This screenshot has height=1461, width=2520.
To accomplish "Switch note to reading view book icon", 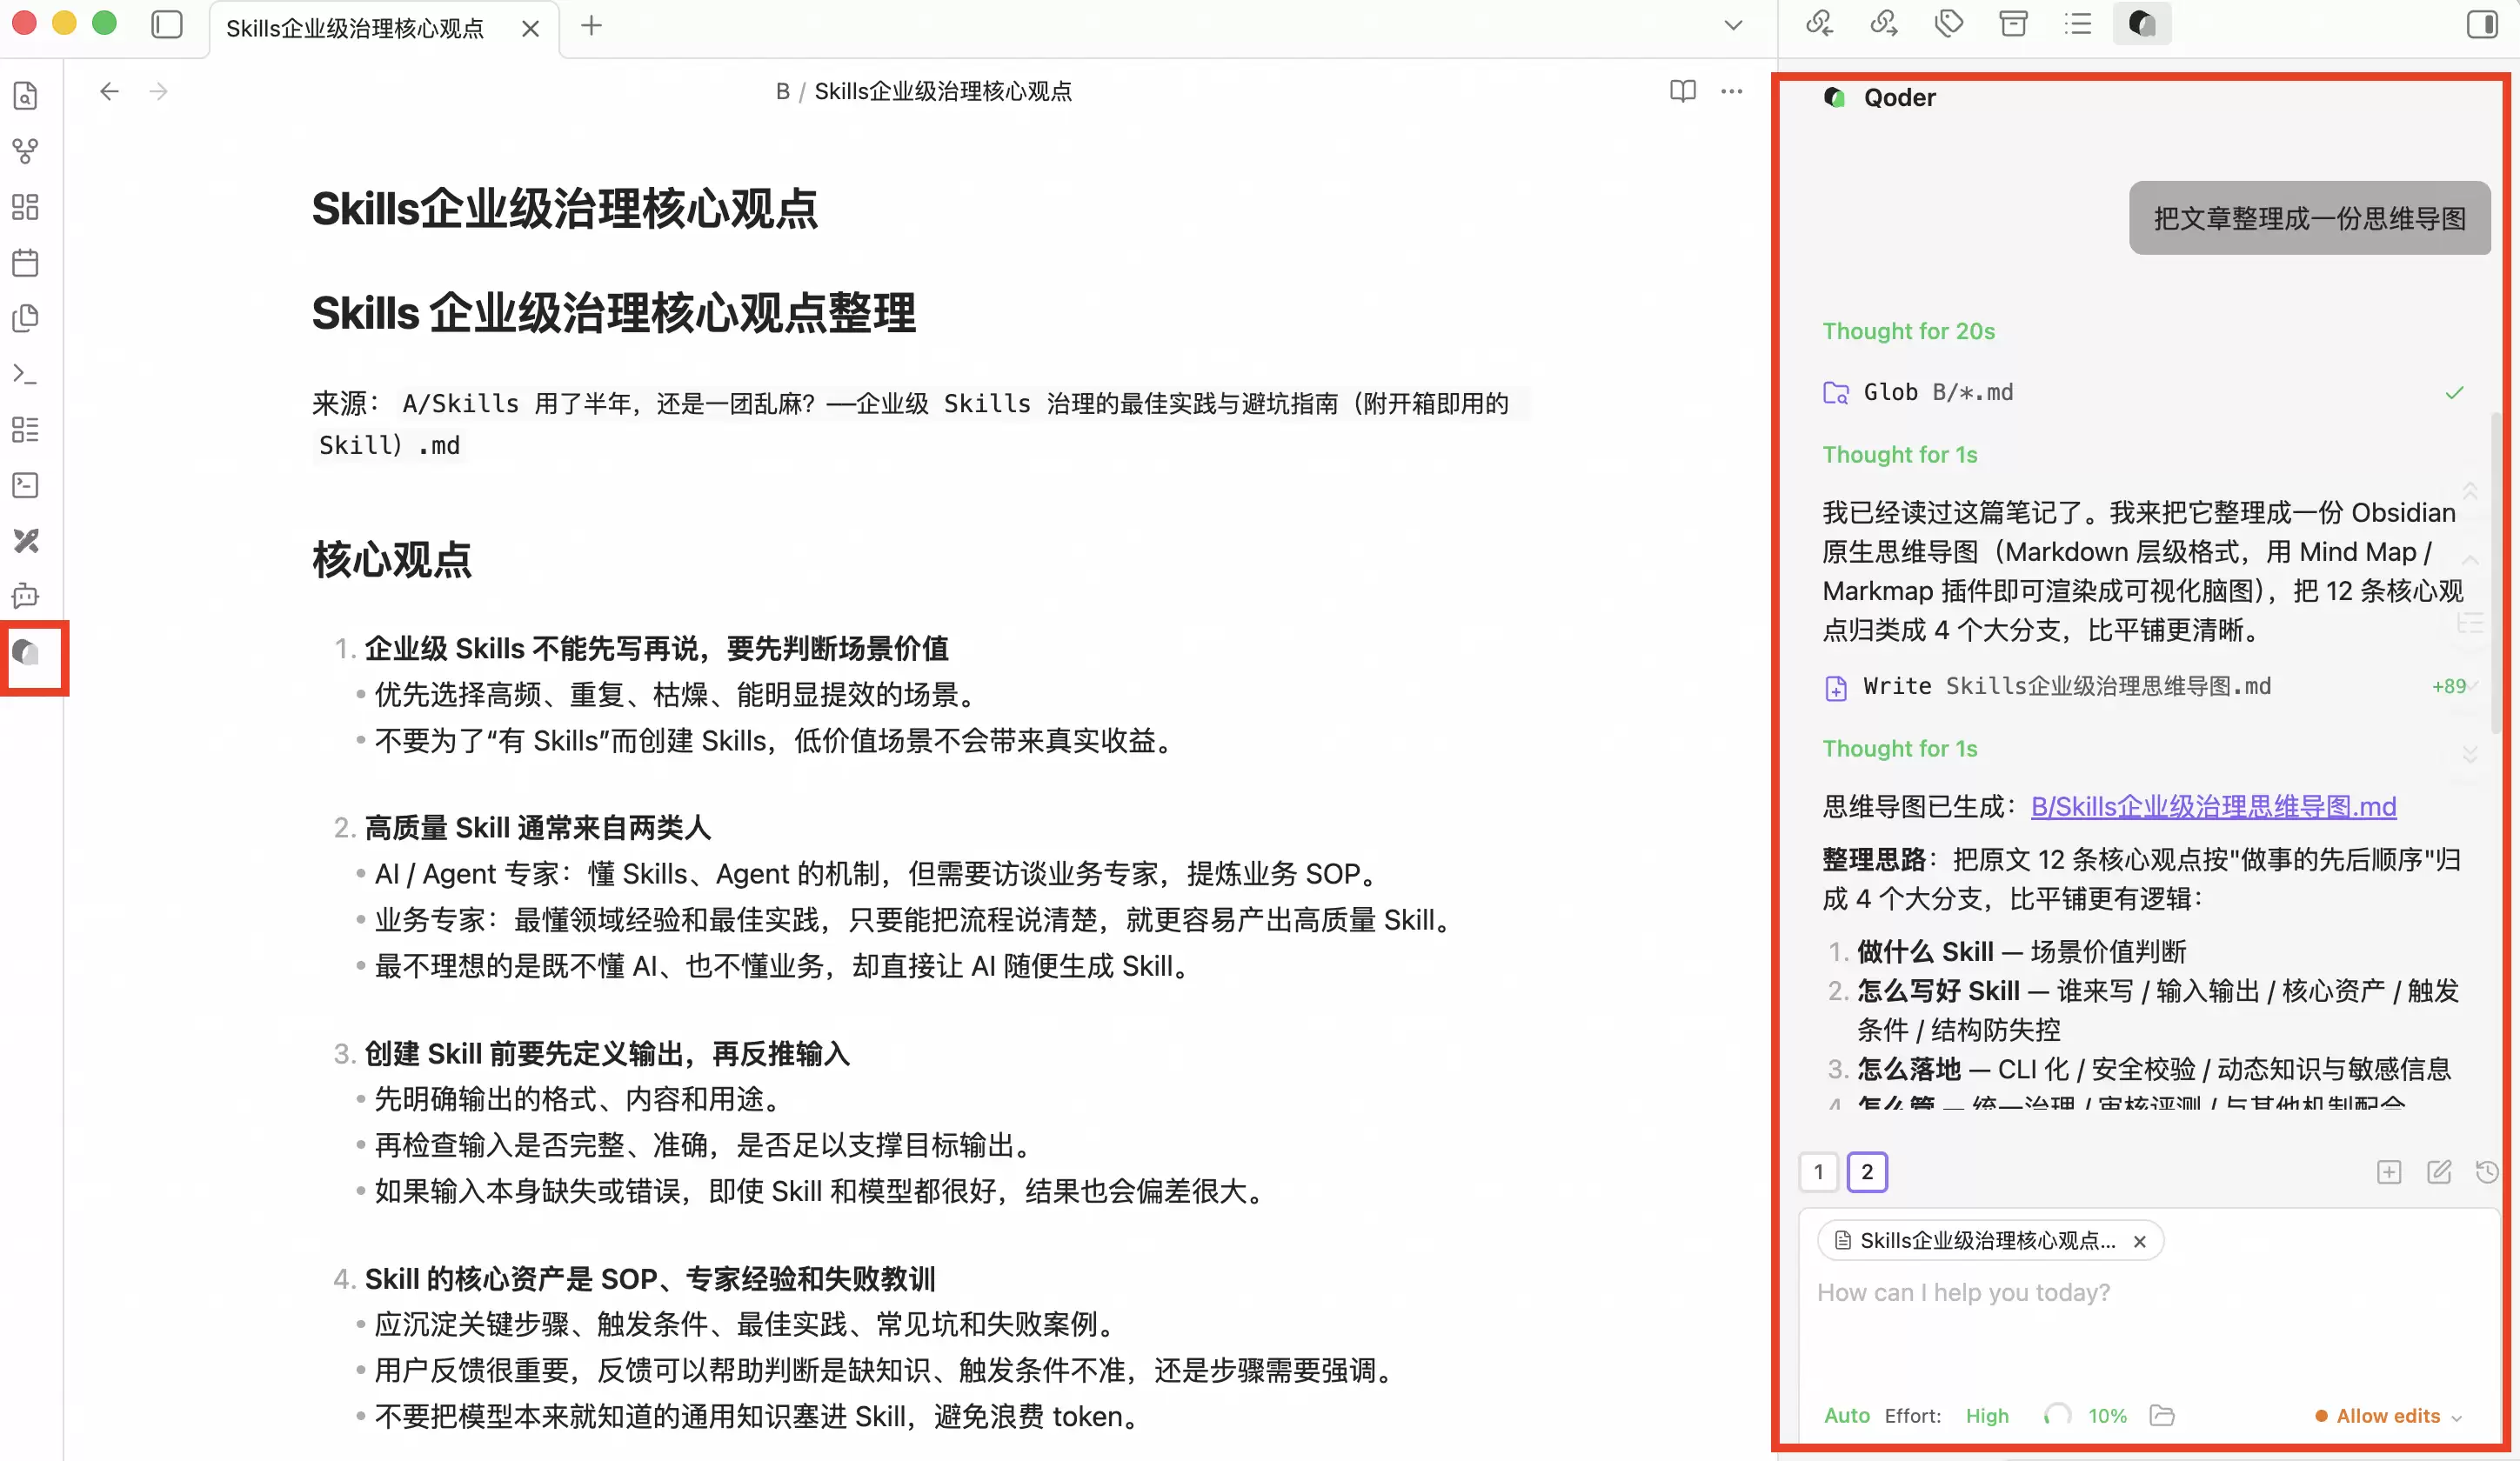I will (1683, 91).
